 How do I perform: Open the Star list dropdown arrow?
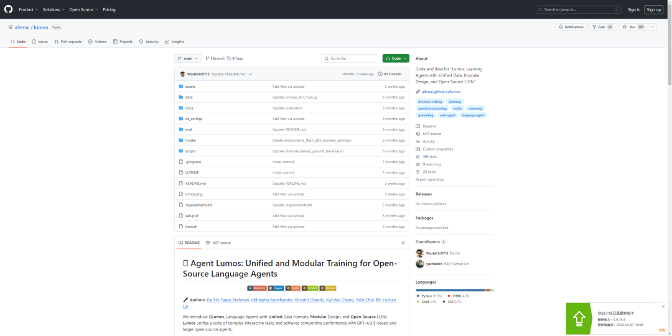point(652,27)
